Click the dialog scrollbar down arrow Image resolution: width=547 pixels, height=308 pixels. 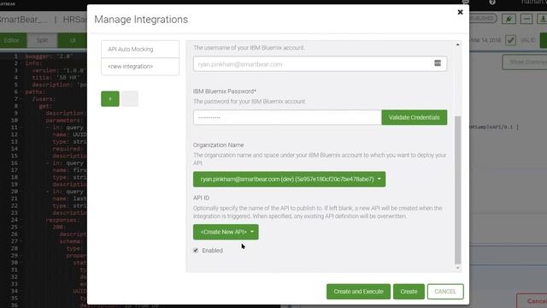click(x=458, y=268)
